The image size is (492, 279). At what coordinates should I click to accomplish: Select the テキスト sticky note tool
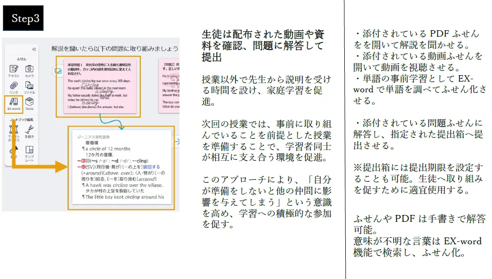pos(13,71)
